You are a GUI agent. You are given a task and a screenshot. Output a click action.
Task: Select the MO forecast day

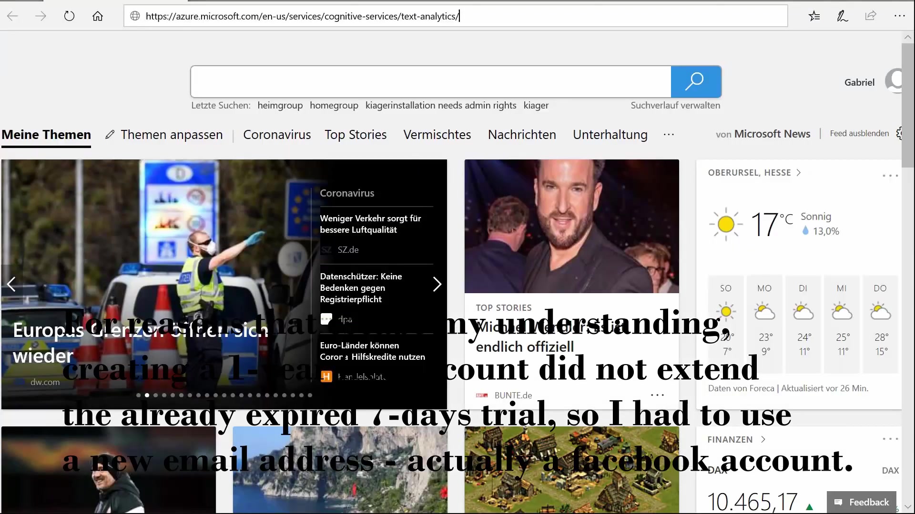pos(764,323)
